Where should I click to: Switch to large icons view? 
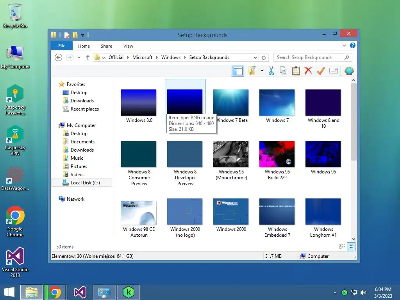[x=351, y=246]
